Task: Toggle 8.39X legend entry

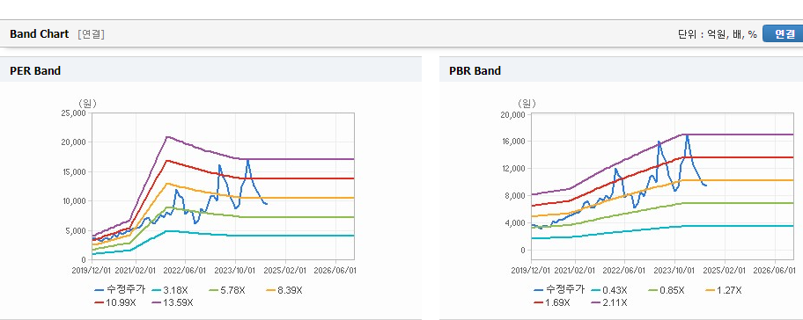Action: pos(284,290)
